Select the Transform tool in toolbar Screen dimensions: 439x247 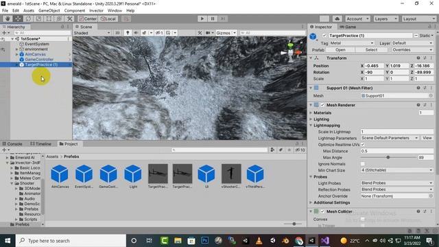[60, 19]
